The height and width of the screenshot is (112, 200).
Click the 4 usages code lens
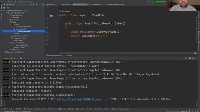click(x=65, y=11)
